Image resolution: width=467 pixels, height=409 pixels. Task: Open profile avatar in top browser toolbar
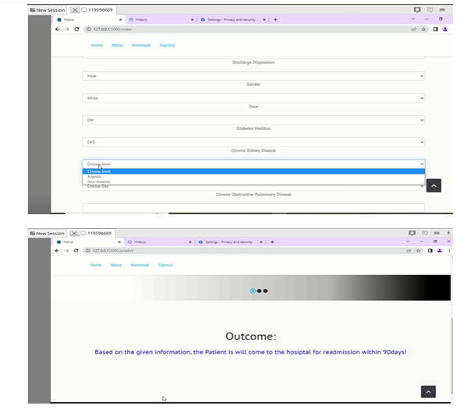(x=445, y=29)
